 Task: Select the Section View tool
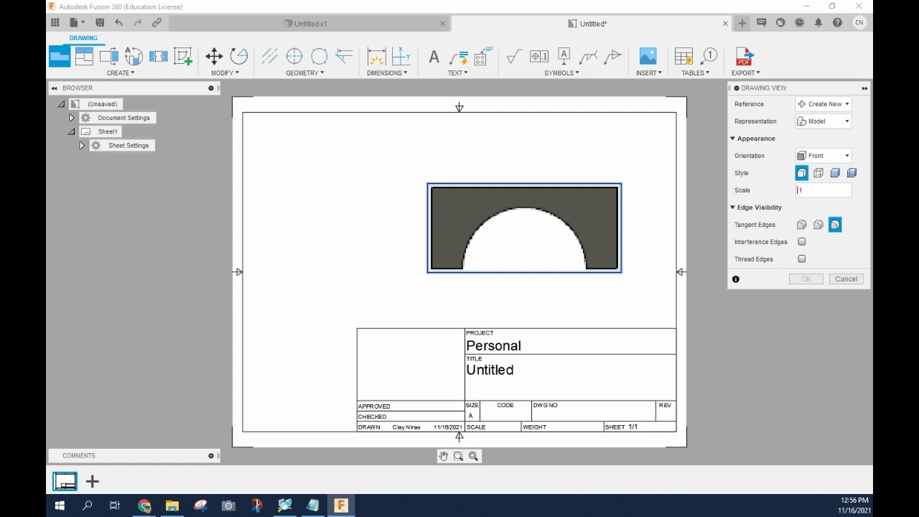coord(108,56)
